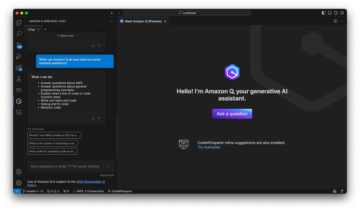Click thumbs up on 'What I can do' reply

(93, 118)
